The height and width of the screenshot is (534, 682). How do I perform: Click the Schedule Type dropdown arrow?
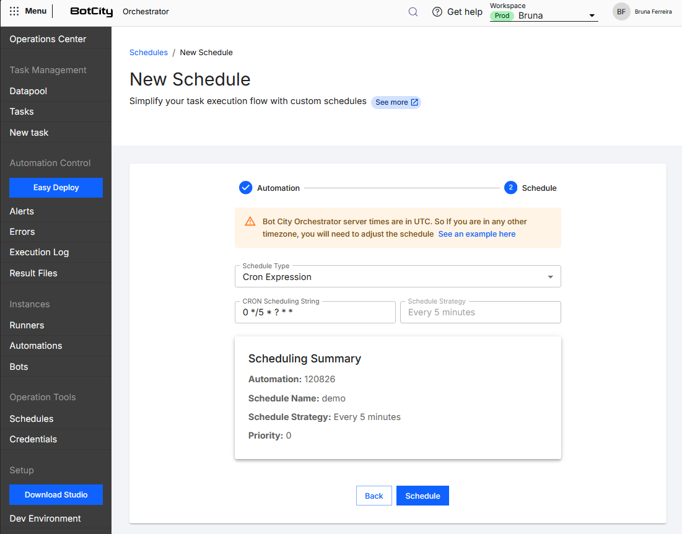[550, 277]
